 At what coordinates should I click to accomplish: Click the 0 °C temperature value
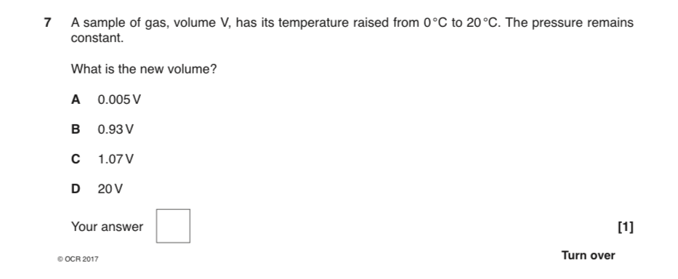436,23
